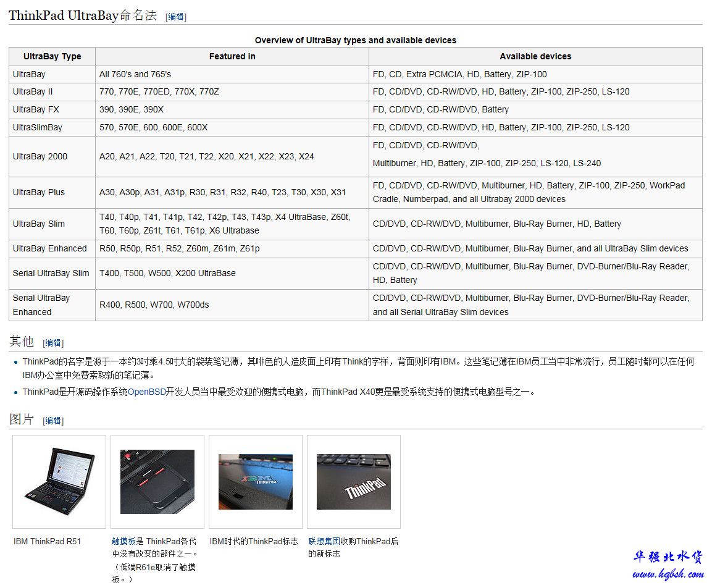This screenshot has width=707, height=585.
Task: View the touchpad close-up thumbnail
Action: click(x=157, y=481)
